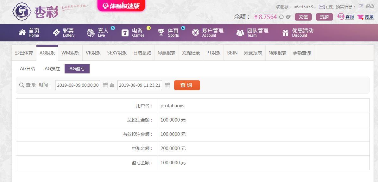Screen dimensions: 378x182
Task: Open the (99) unread messages link
Action: click(330, 7)
